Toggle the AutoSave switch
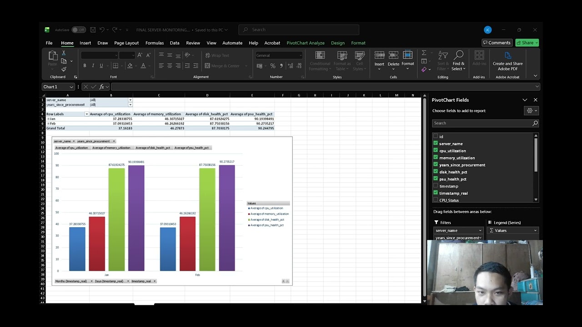The image size is (582, 327). point(79,30)
